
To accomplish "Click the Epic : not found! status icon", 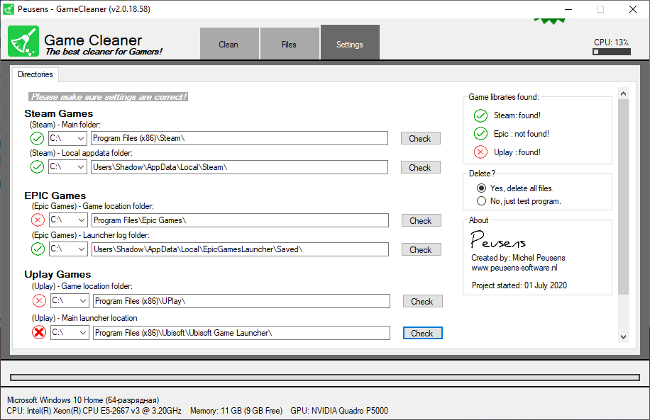I will pos(480,134).
